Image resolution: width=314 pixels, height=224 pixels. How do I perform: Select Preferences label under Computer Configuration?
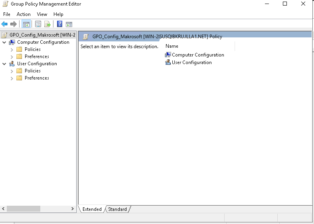[x=37, y=56]
